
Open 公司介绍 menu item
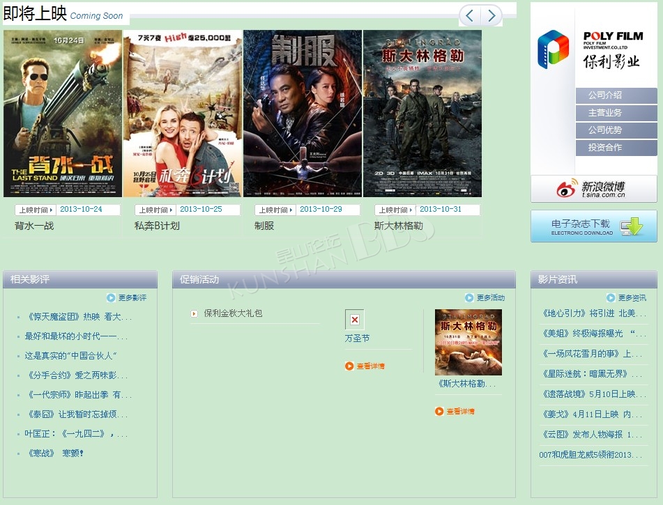[616, 95]
